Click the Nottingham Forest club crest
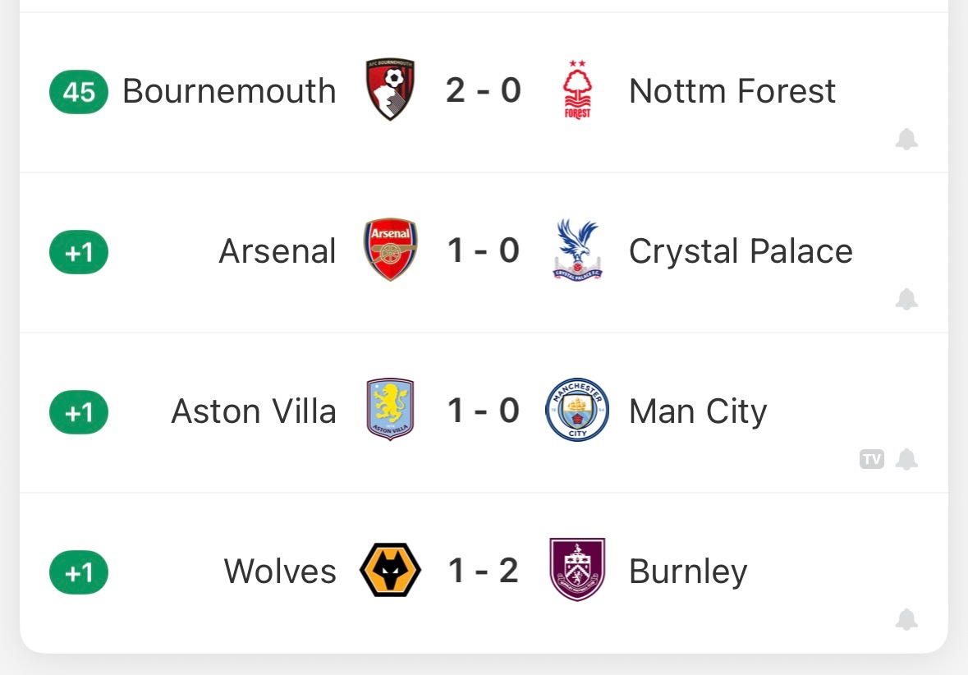Image resolution: width=968 pixels, height=675 pixels. (x=577, y=90)
